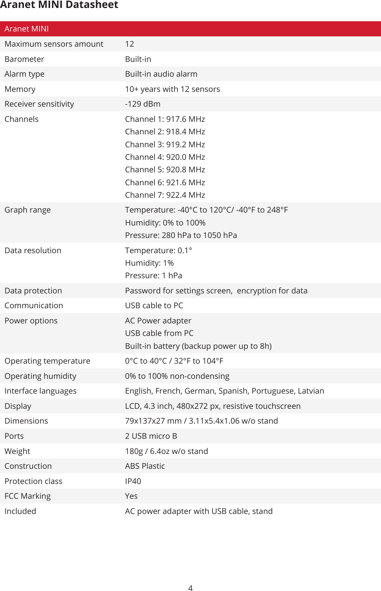381x591 pixels.
Task: Click the "Channel 7: 922.4 MHz" line
Action: pyautogui.click(x=165, y=195)
